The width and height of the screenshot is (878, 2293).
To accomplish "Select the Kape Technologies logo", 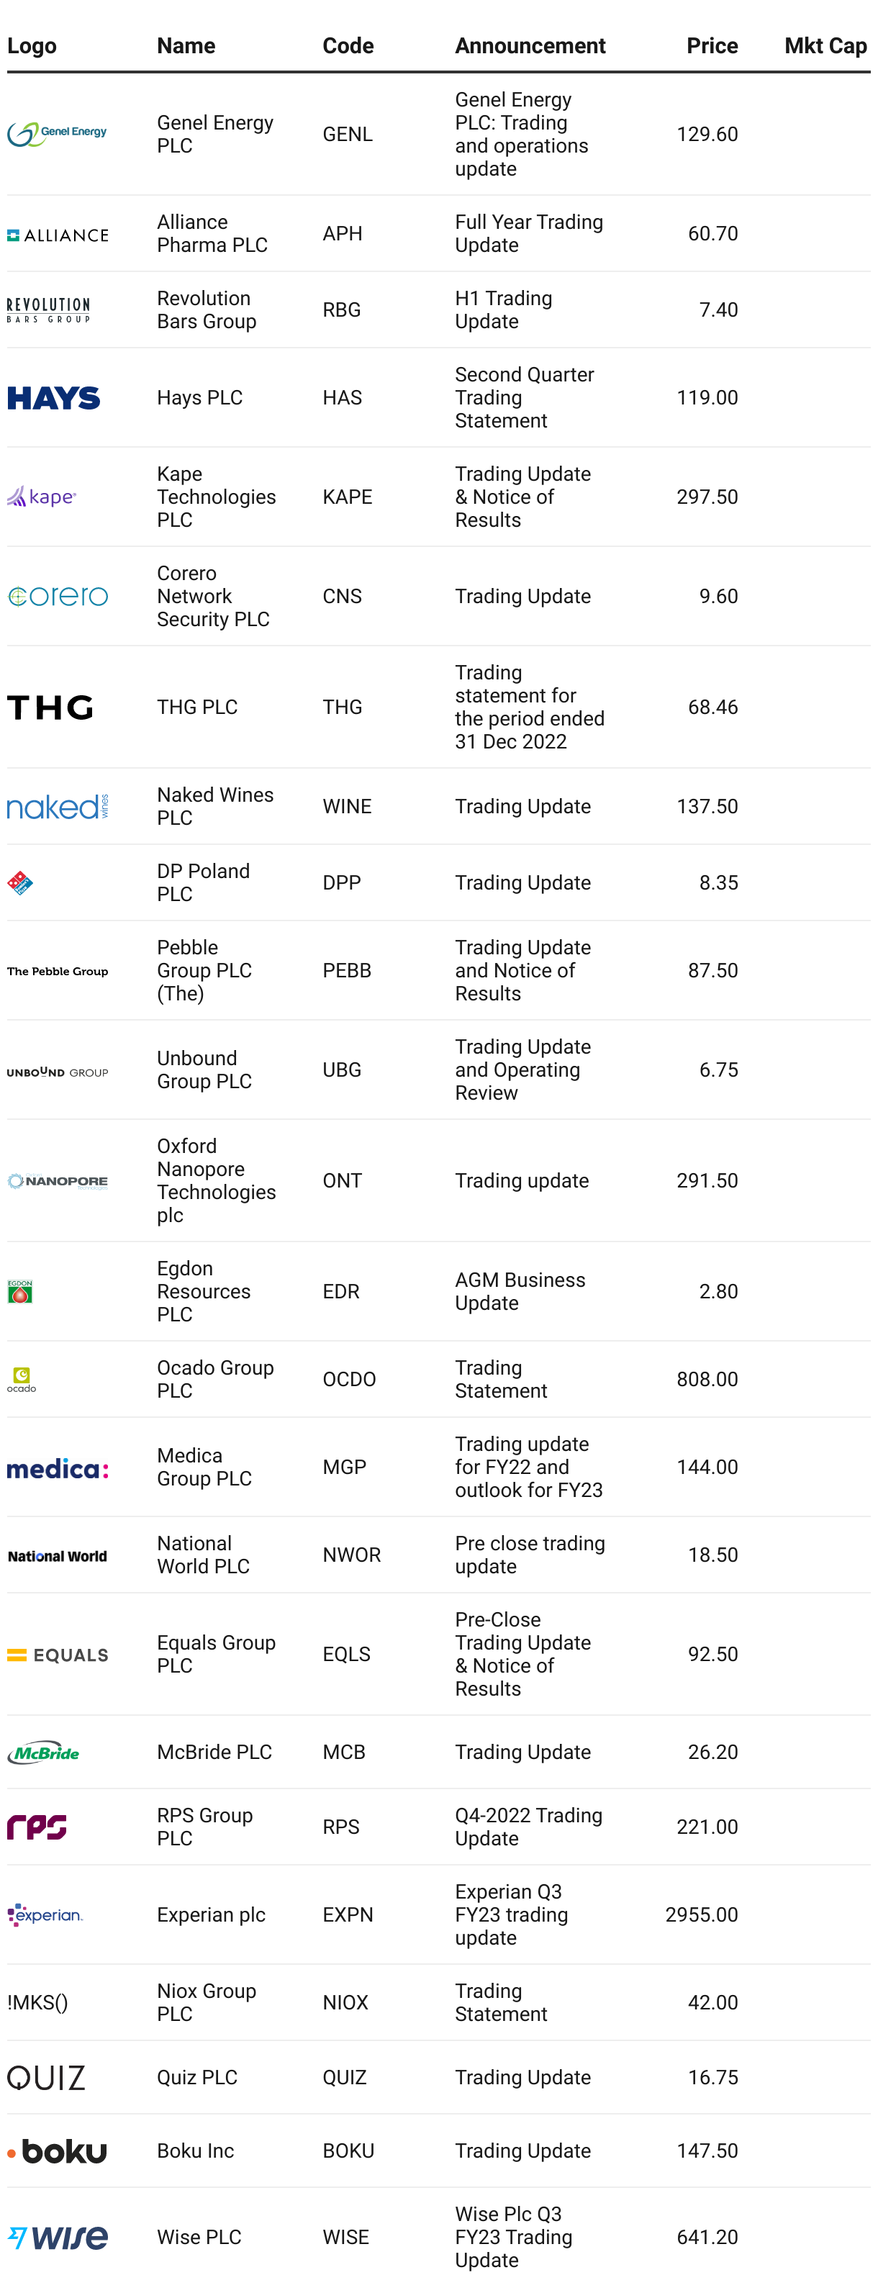I will (42, 497).
